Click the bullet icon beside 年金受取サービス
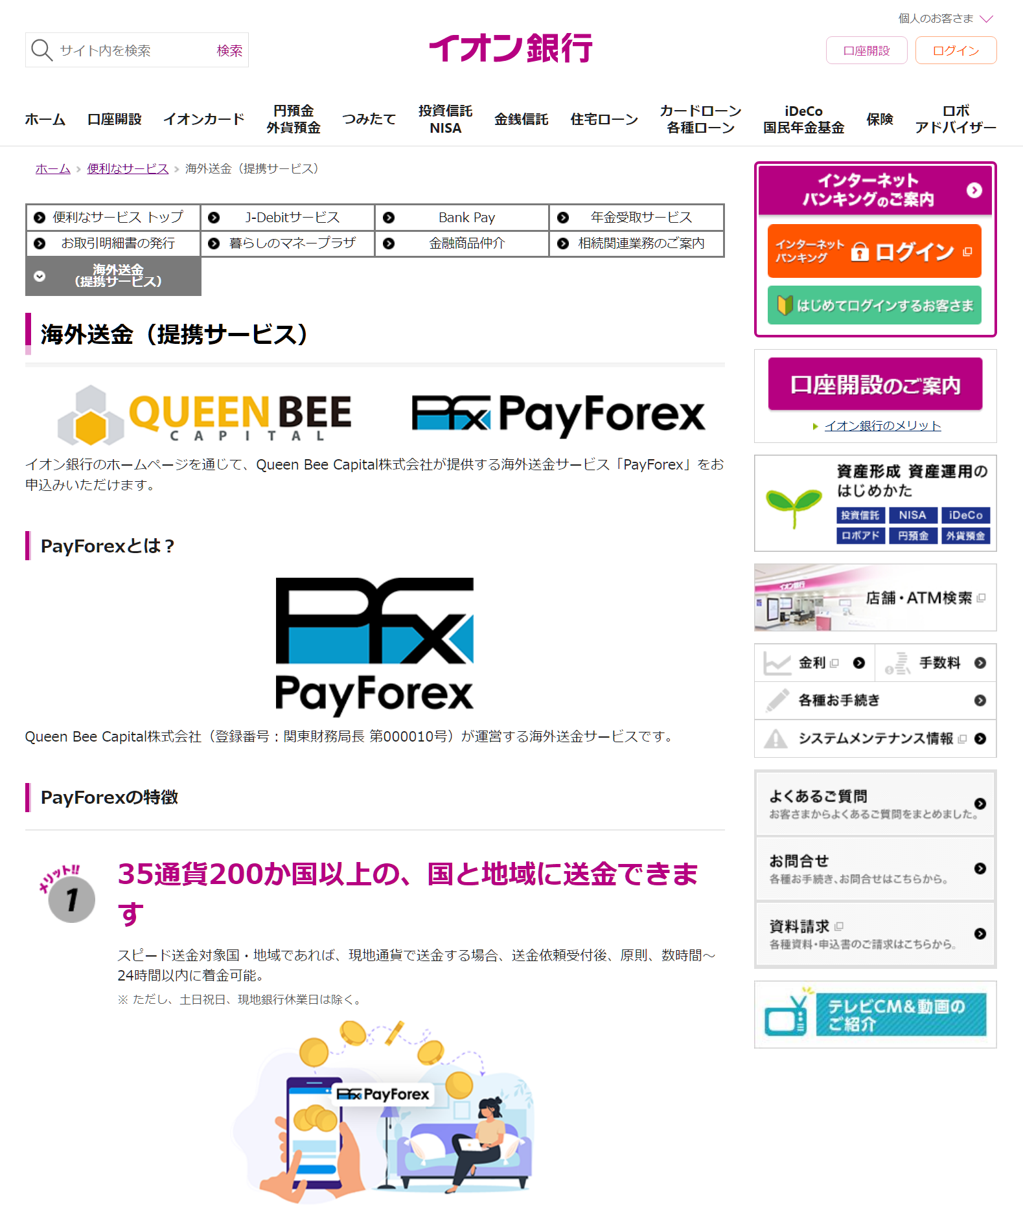The image size is (1023, 1226). (x=563, y=218)
